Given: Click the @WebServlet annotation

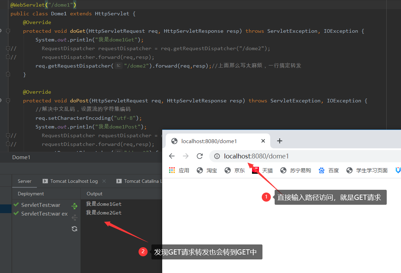Looking at the screenshot, I should click(27, 5).
